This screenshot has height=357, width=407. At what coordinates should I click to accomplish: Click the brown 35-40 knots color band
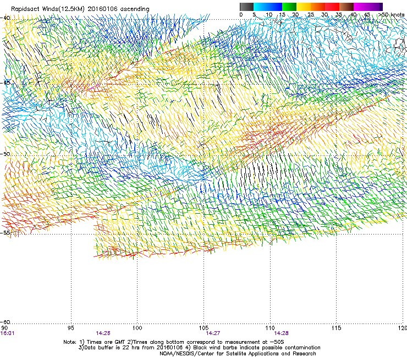point(346,7)
